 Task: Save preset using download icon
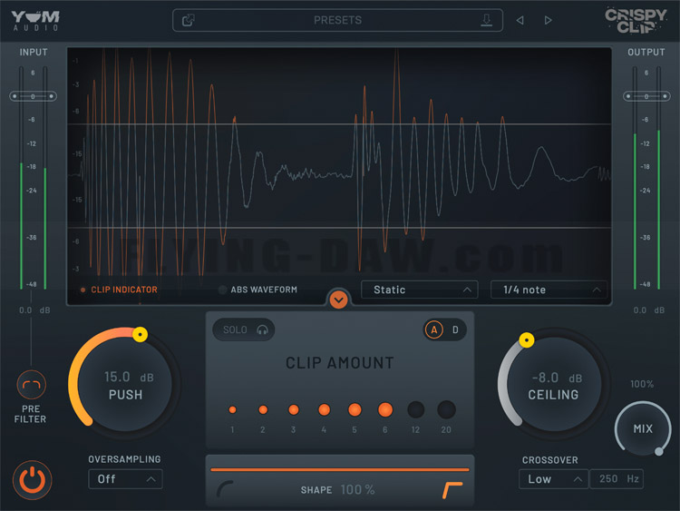click(x=487, y=20)
